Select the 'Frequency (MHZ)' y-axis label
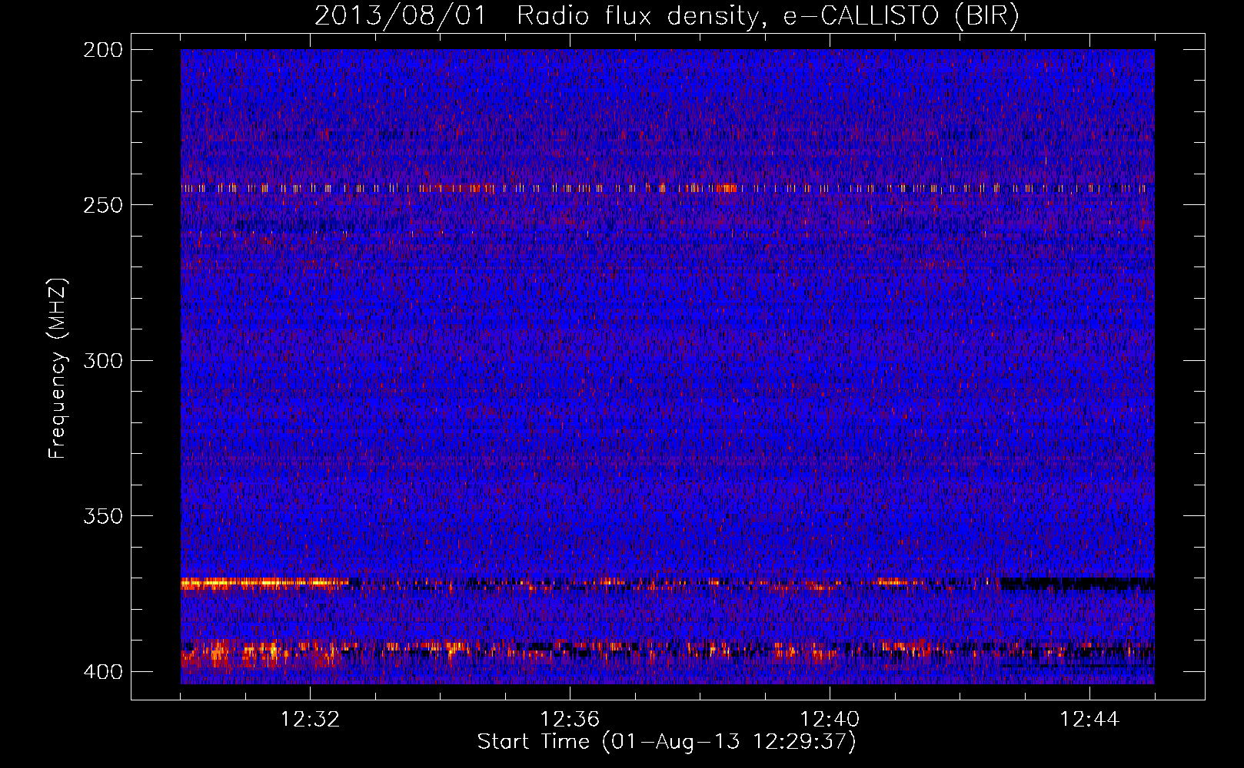Screen dimensions: 1244x768 click(x=58, y=368)
